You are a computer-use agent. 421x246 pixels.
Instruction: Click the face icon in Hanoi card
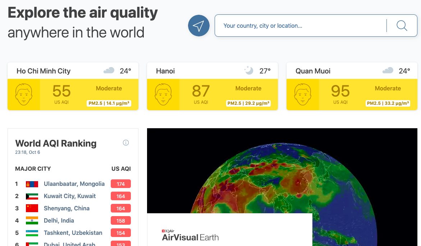click(x=163, y=94)
